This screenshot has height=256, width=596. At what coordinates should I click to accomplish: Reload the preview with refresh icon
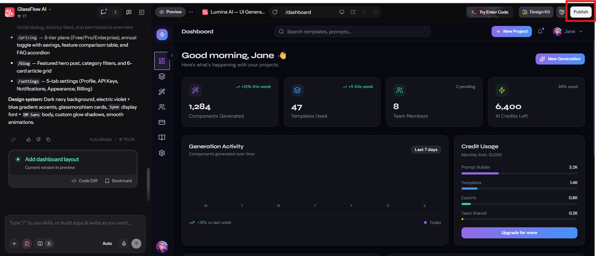[275, 12]
